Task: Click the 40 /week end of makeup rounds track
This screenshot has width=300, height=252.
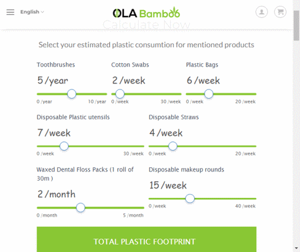Action: point(255,199)
